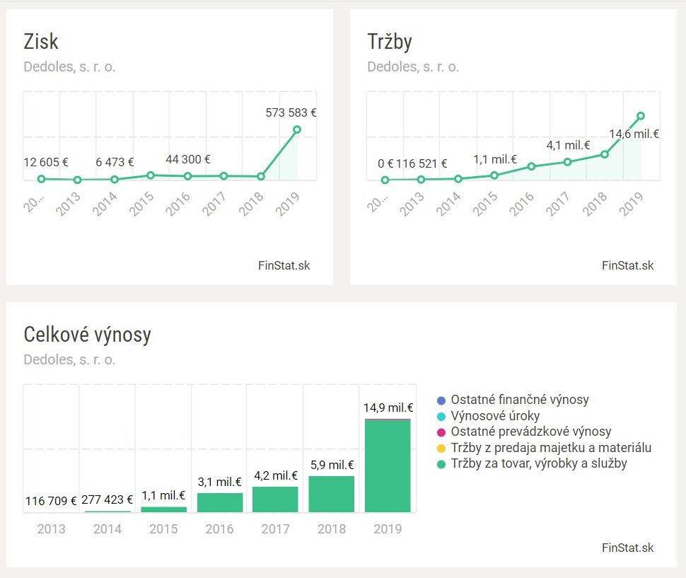
Task: Open FinStat.sk link in Zisk card
Action: pyautogui.click(x=284, y=266)
